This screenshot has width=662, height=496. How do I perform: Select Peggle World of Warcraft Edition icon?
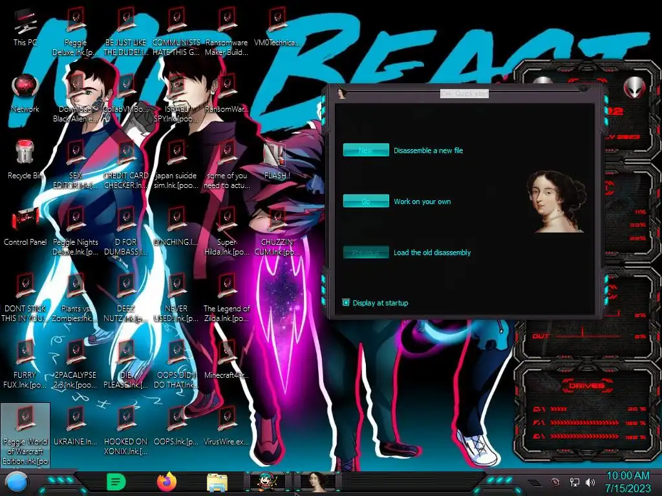coord(25,435)
